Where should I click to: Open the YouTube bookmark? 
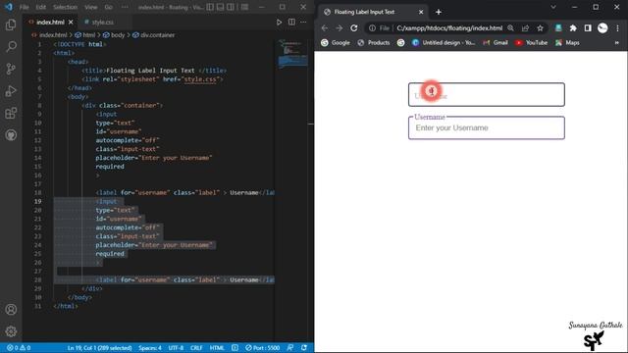[x=531, y=42]
